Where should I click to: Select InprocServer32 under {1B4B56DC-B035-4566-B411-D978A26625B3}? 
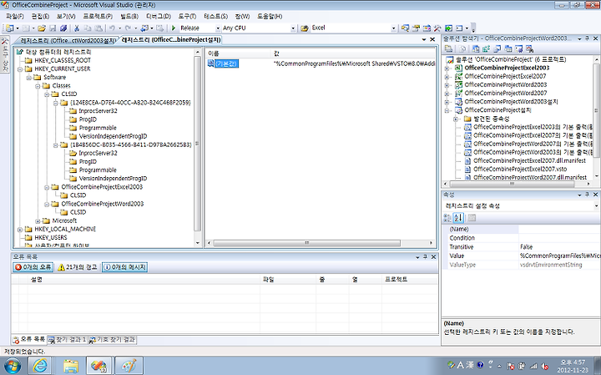tap(98, 153)
